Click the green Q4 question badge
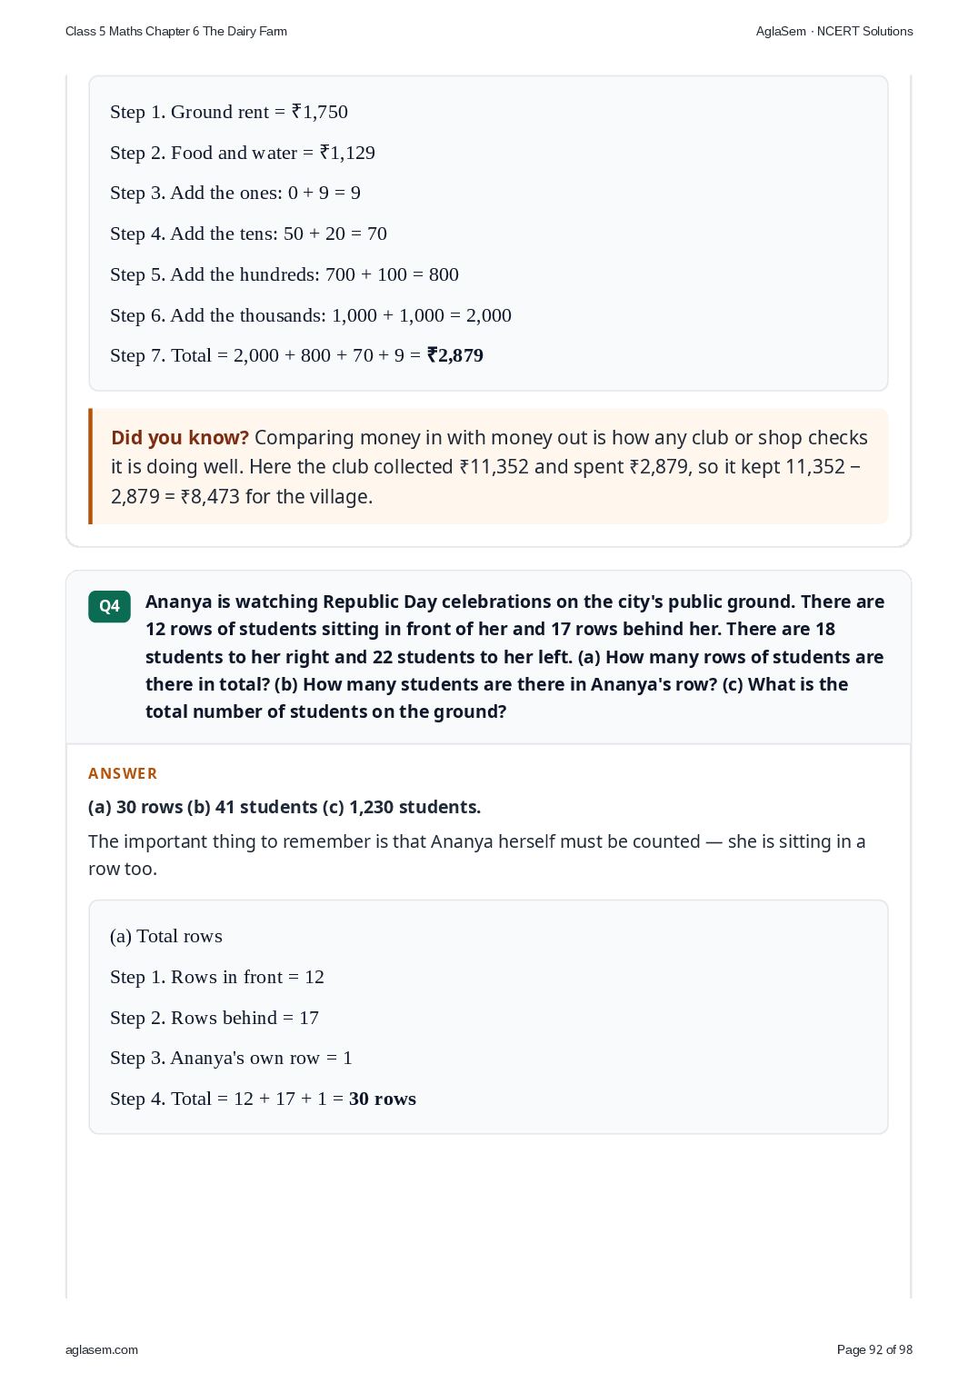The height and width of the screenshot is (1383, 978). (x=109, y=606)
